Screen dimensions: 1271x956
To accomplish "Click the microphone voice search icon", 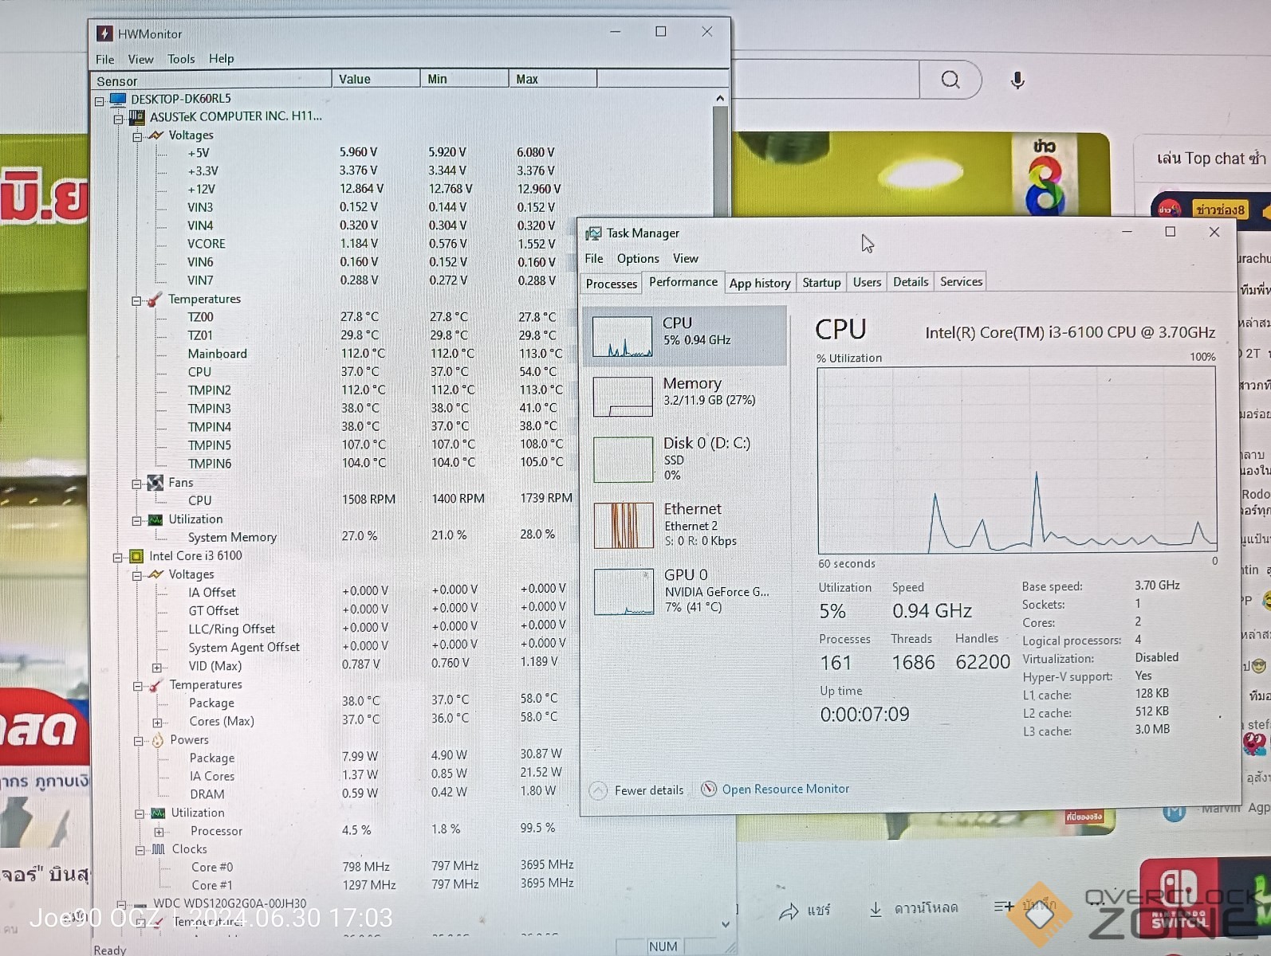I will click(x=1017, y=80).
